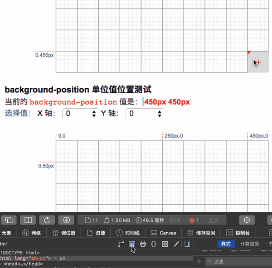Open the 元素 tab
Viewport: 272px width, 268px height.
pos(7,233)
